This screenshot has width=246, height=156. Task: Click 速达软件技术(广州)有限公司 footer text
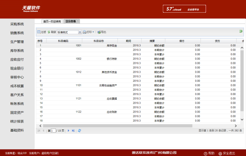154,153
